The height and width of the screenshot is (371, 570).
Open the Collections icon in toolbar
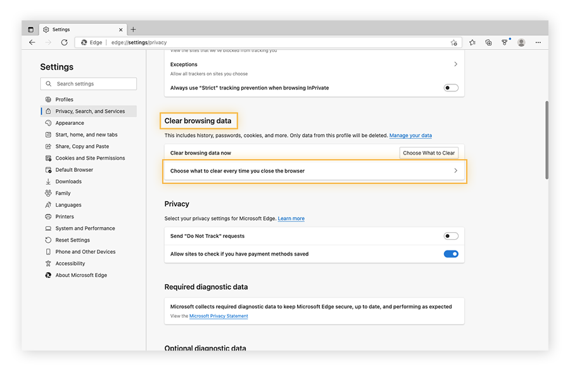[488, 42]
